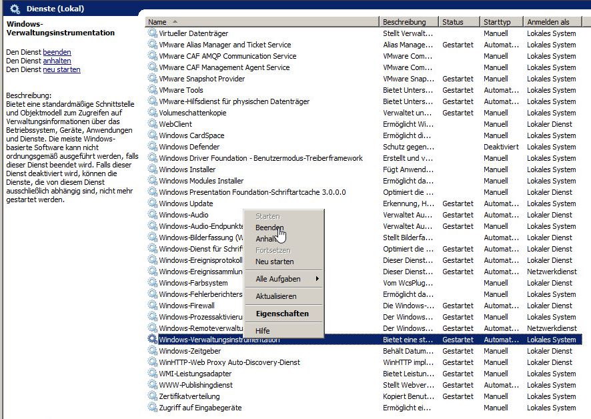Select the Windows CardSpace service name

point(191,135)
